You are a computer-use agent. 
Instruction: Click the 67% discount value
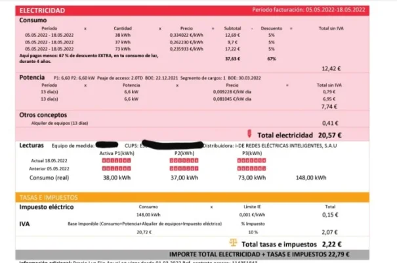tap(272, 59)
